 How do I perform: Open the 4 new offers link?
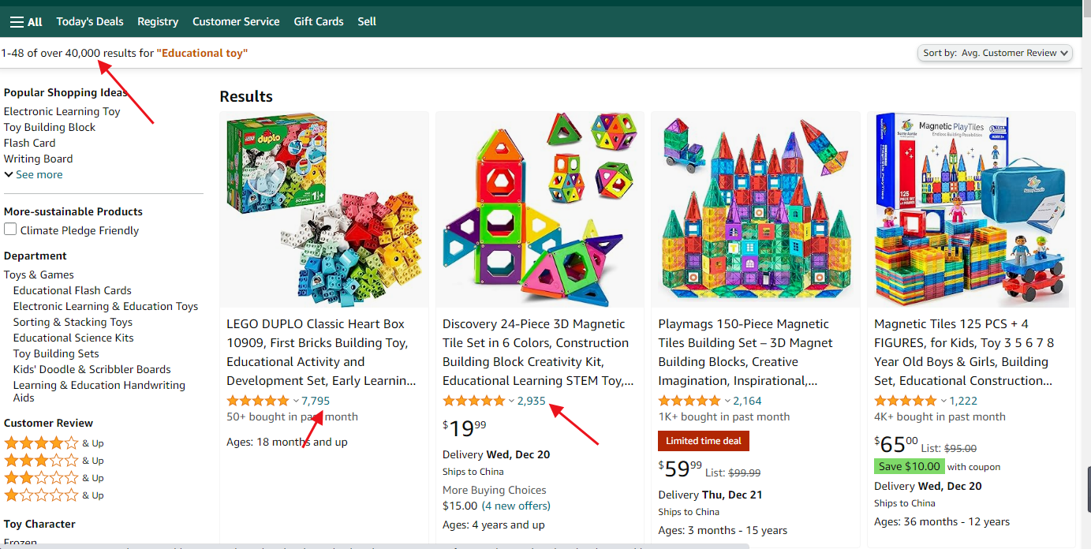[516, 506]
